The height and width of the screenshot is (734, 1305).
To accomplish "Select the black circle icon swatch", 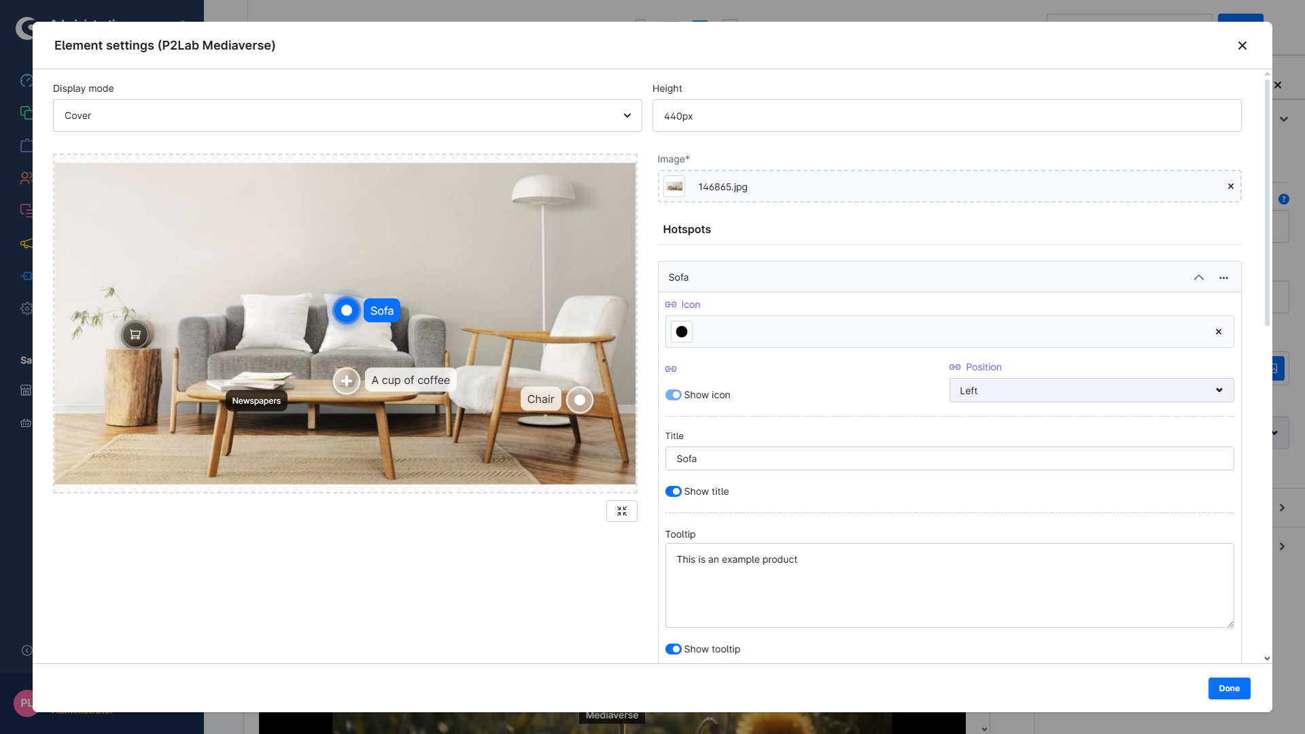I will pyautogui.click(x=682, y=332).
